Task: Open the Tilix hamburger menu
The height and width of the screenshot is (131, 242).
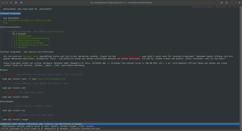Action: [x=227, y=3]
